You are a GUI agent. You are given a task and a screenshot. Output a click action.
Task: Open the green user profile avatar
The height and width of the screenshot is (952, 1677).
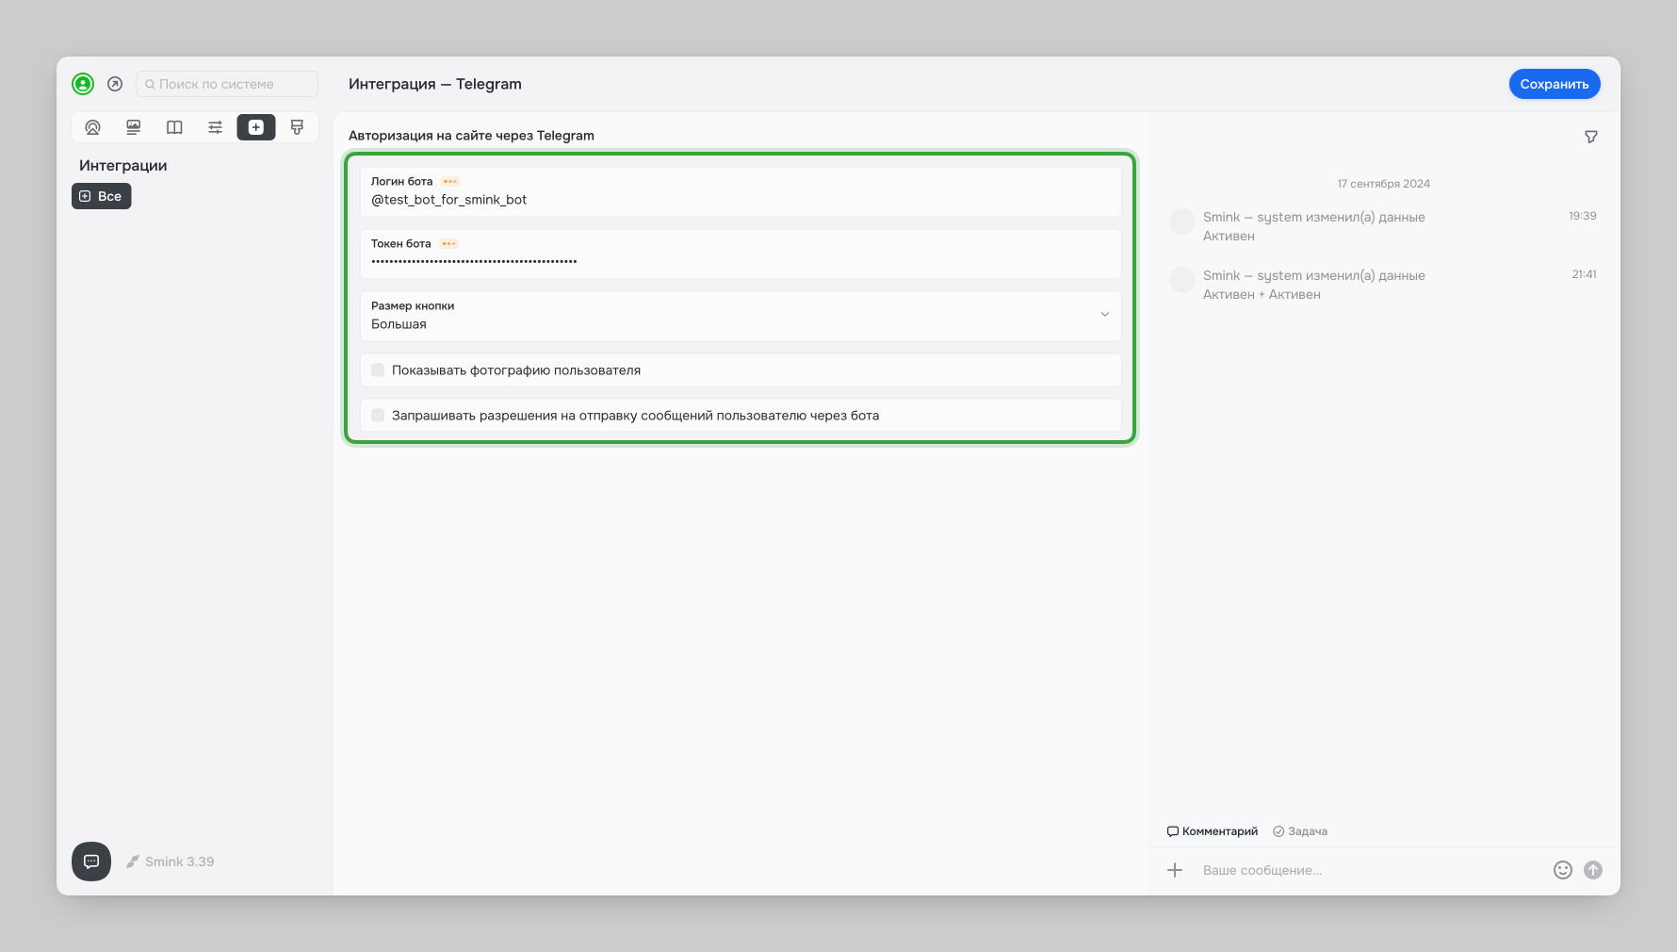[x=83, y=84]
